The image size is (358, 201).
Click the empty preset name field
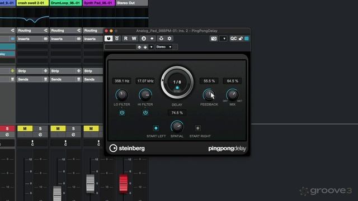pyautogui.click(x=120, y=47)
